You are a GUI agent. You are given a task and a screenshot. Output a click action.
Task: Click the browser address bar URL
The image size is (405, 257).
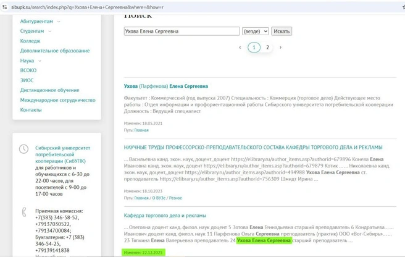point(87,7)
